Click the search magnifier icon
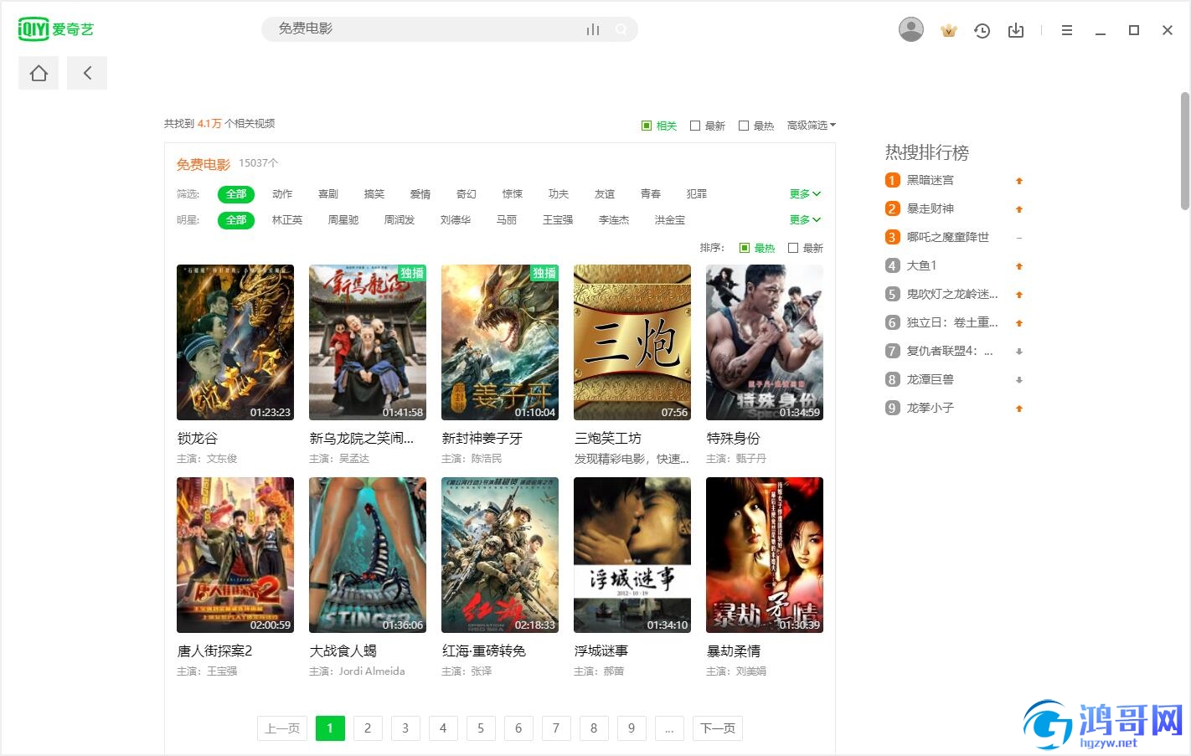This screenshot has width=1191, height=756. pos(621,29)
